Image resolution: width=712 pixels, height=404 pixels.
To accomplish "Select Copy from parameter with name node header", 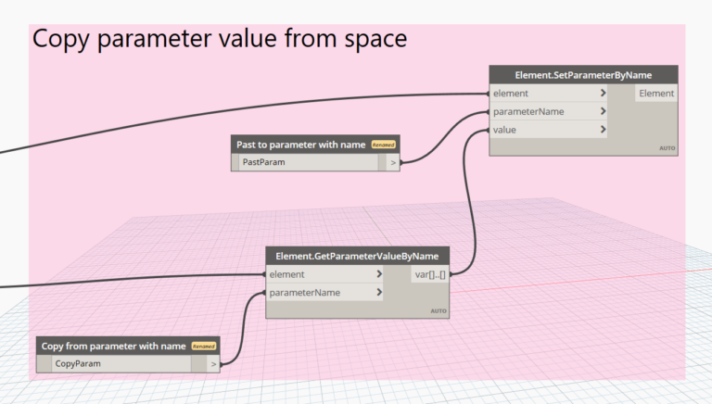I will [x=128, y=346].
